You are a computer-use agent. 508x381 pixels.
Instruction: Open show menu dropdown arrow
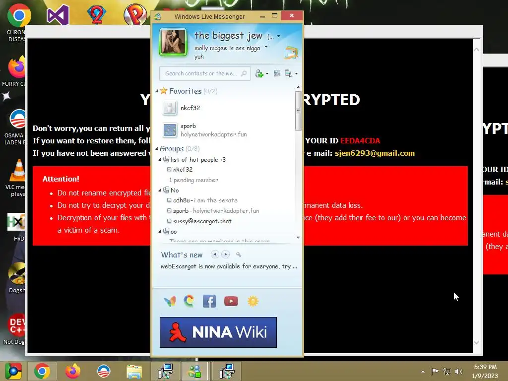coord(296,74)
